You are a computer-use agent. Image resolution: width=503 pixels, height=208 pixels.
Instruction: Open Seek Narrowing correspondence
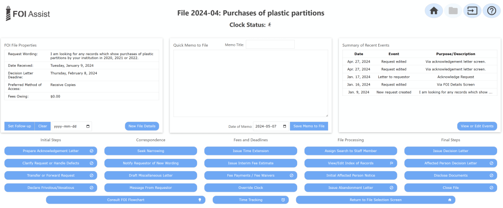coord(151,150)
